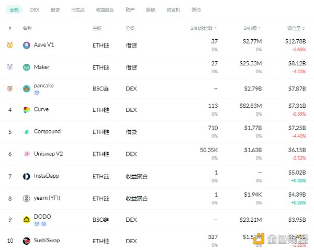Select the 全部 filter tab

[x=14, y=9]
